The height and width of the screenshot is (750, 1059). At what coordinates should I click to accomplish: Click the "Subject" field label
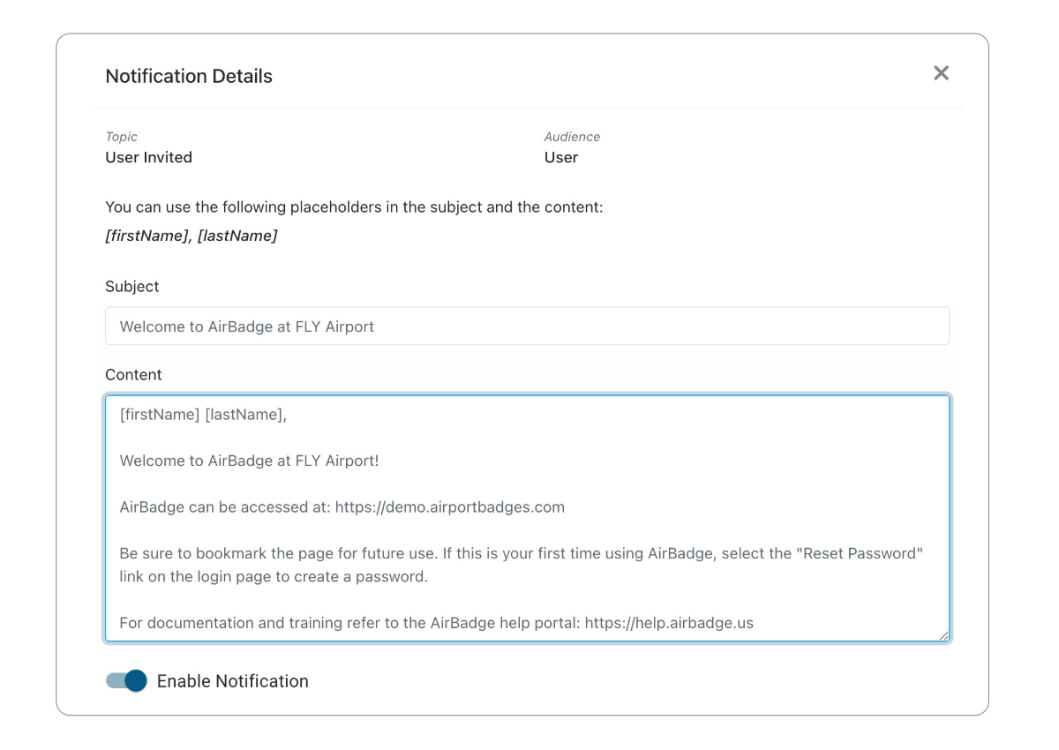pyautogui.click(x=132, y=287)
